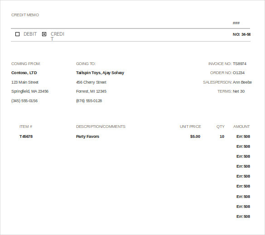The image size is (265, 235).
Task: Select the 123 Main Street address
Action: click(x=25, y=82)
